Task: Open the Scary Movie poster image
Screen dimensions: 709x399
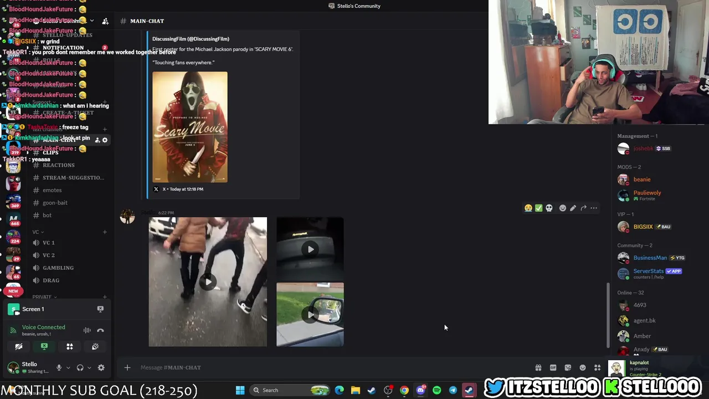Action: coord(190,127)
